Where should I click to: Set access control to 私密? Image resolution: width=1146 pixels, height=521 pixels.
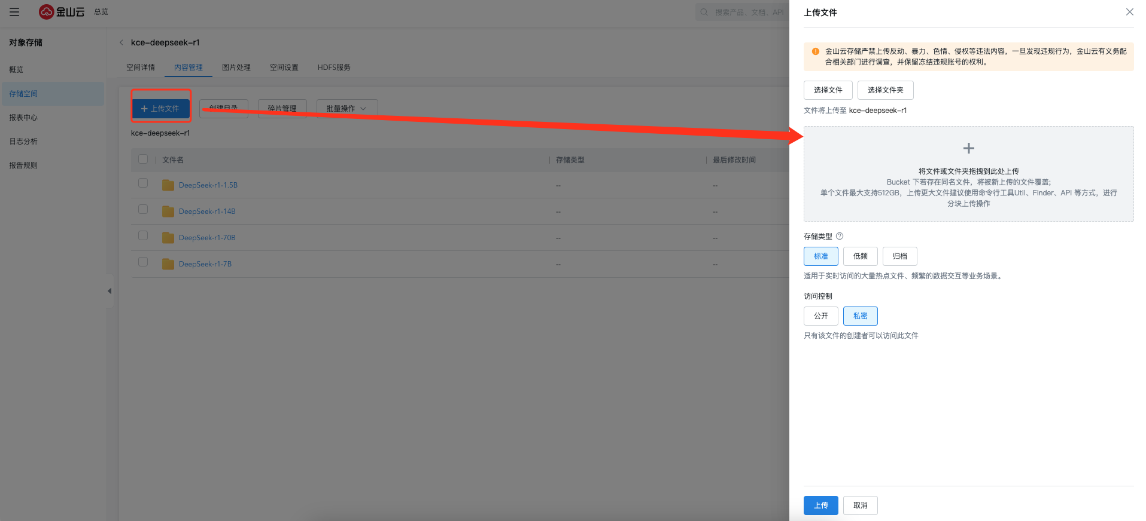click(861, 316)
